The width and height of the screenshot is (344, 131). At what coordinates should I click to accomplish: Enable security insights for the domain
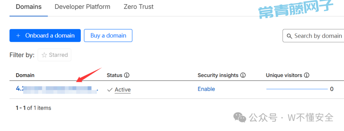point(206,89)
